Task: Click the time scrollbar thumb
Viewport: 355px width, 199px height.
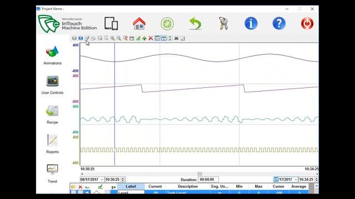Action: 200,174
